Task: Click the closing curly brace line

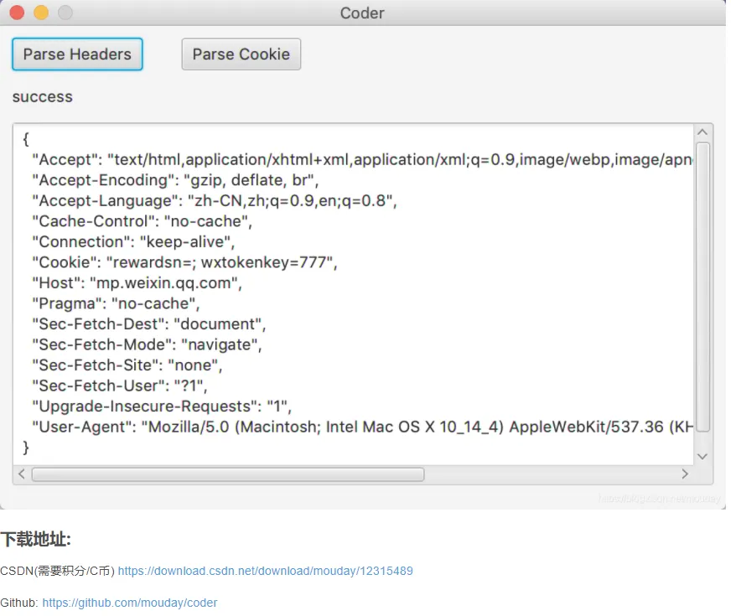Action: (x=26, y=448)
